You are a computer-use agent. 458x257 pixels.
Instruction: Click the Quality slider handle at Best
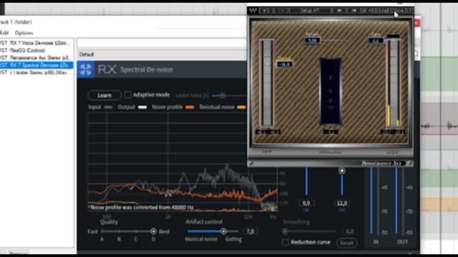154,232
